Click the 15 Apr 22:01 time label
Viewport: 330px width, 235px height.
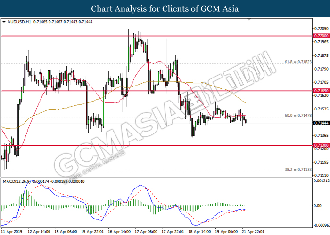pyautogui.click(x=92, y=232)
